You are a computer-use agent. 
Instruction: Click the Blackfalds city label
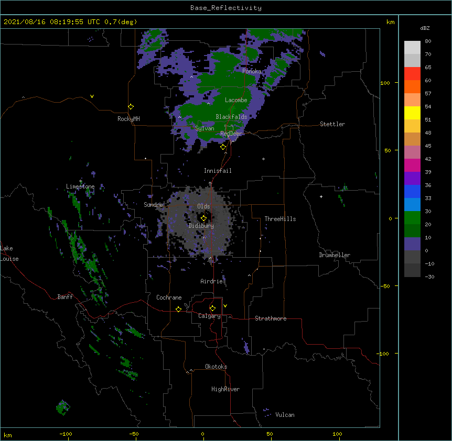point(231,117)
